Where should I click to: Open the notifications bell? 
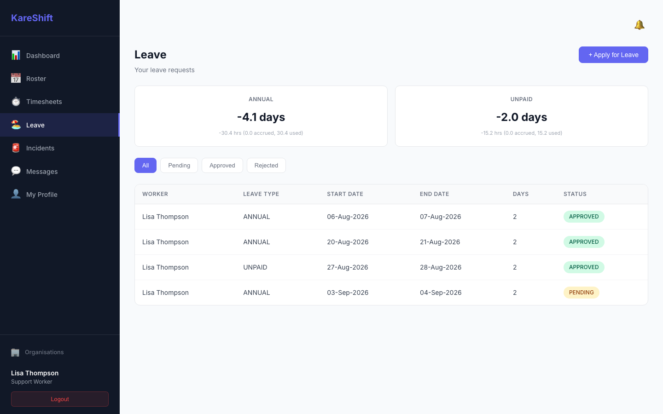(x=639, y=25)
